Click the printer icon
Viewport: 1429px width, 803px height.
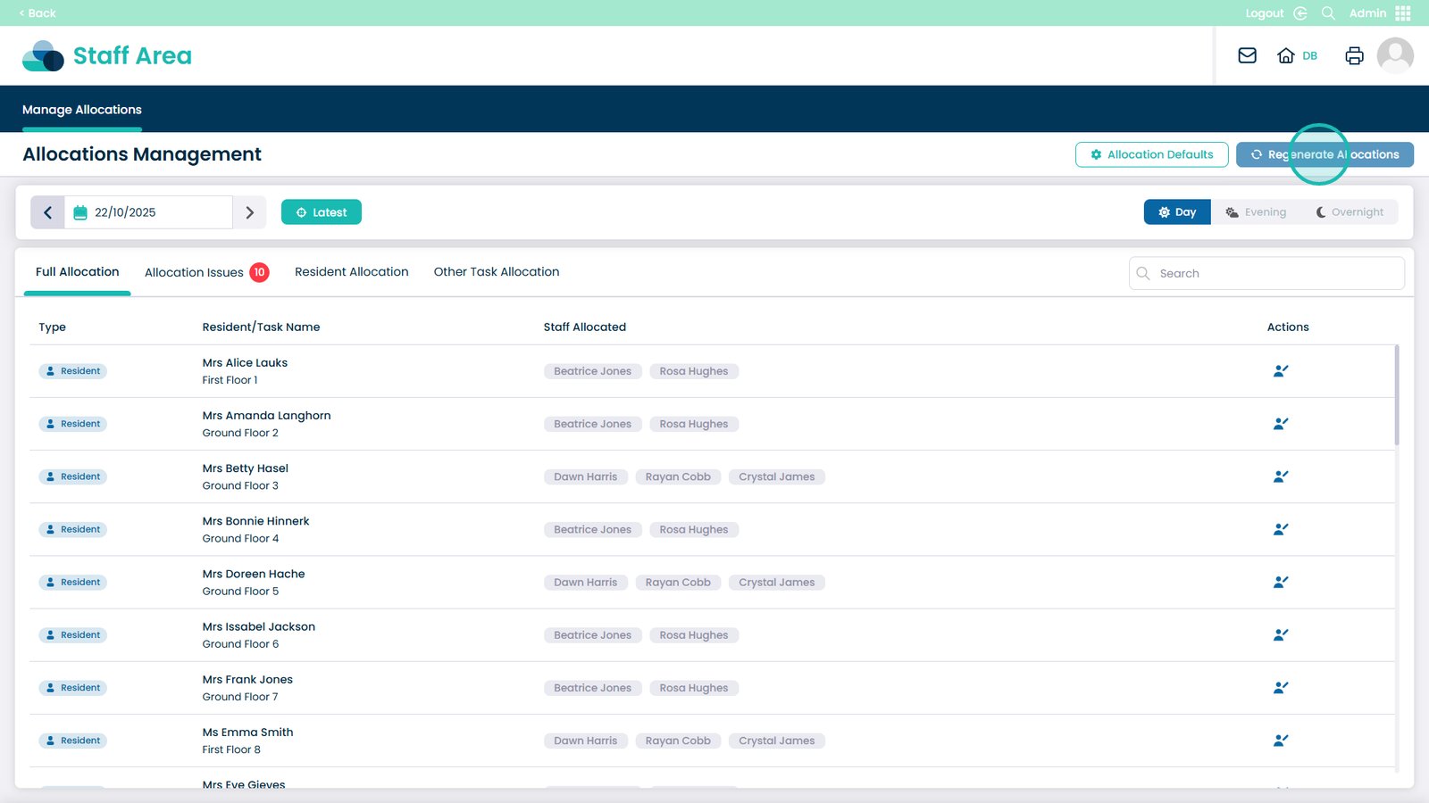1354,55
